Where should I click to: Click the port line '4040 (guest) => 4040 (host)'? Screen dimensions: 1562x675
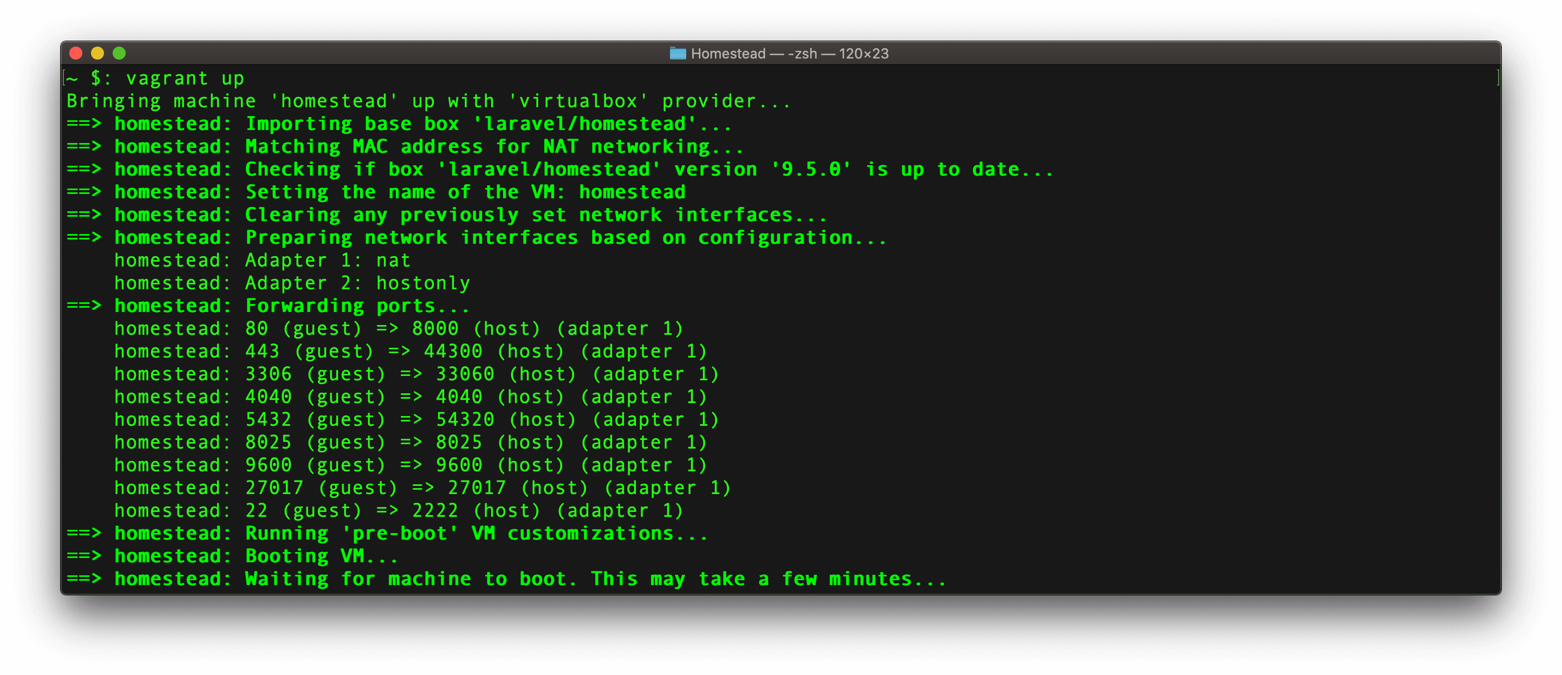point(411,397)
